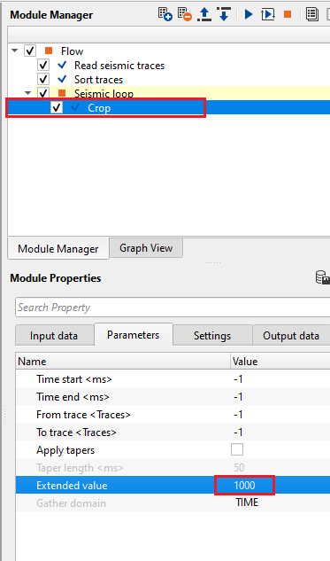Viewport: 330px width, 561px height.
Task: Open the Output data tab
Action: click(x=291, y=336)
